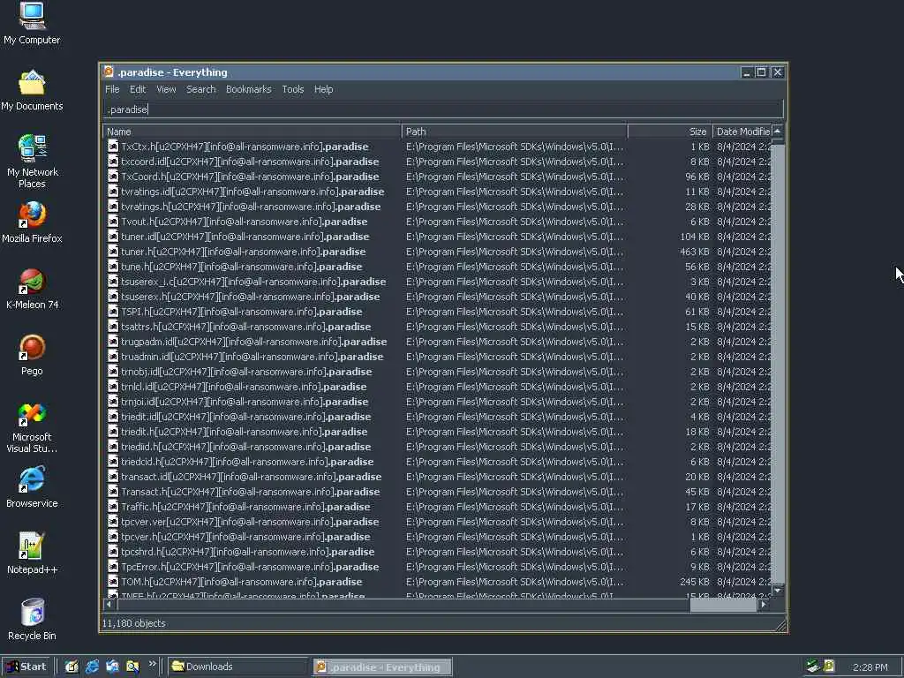
Task: Sort results by Name column header
Action: click(x=252, y=132)
